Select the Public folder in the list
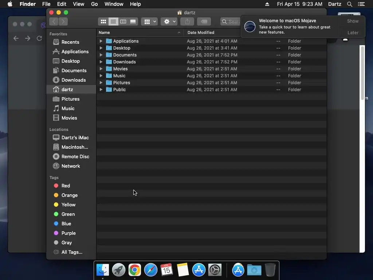 coord(212,90)
